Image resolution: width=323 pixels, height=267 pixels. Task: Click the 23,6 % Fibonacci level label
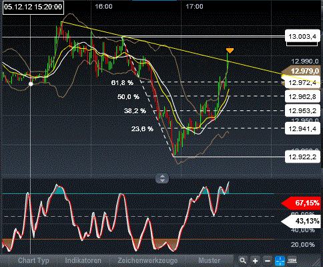click(x=142, y=128)
